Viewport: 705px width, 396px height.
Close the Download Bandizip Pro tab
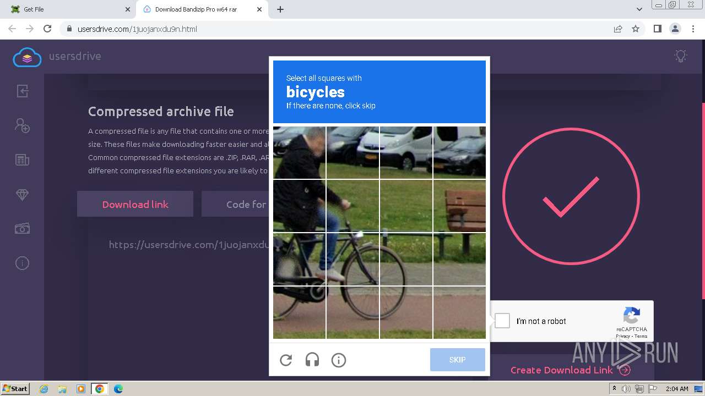(259, 9)
